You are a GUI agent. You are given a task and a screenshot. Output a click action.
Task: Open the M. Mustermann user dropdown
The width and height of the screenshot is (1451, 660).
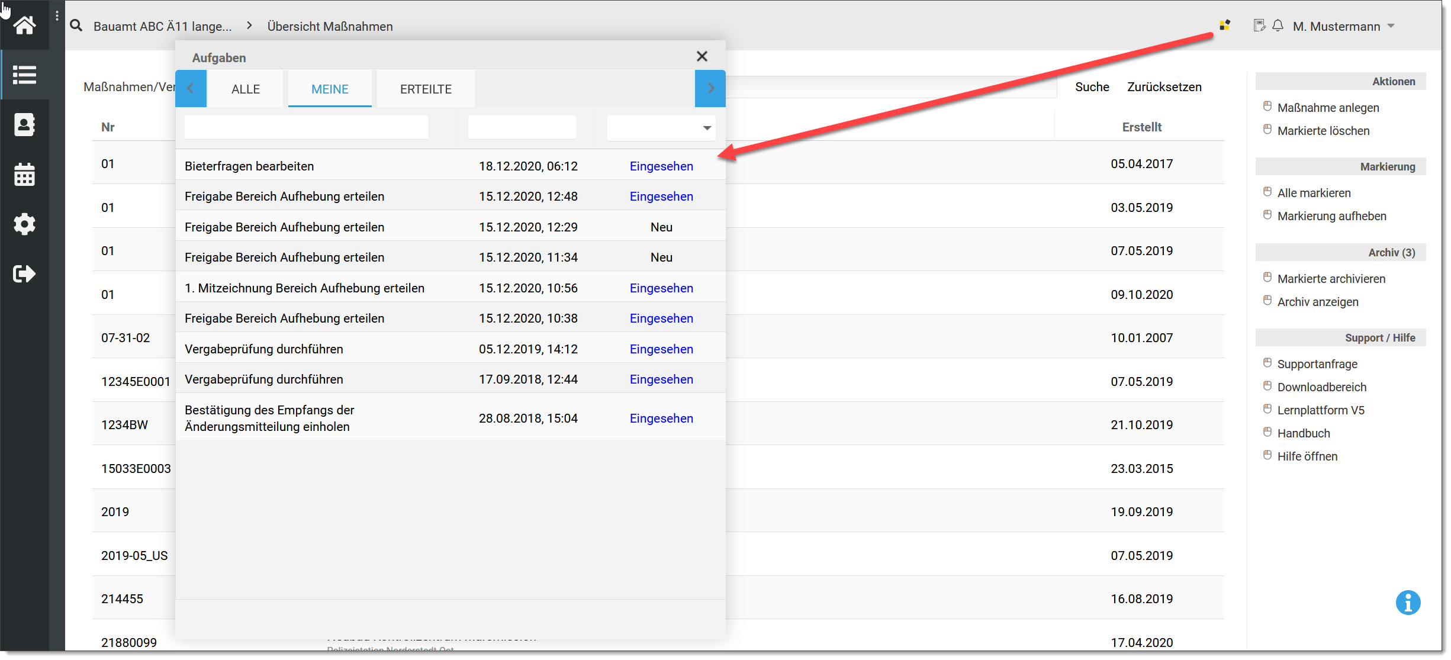point(1344,26)
